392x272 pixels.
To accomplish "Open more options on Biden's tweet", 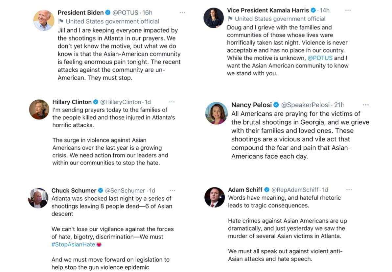I will [182, 12].
